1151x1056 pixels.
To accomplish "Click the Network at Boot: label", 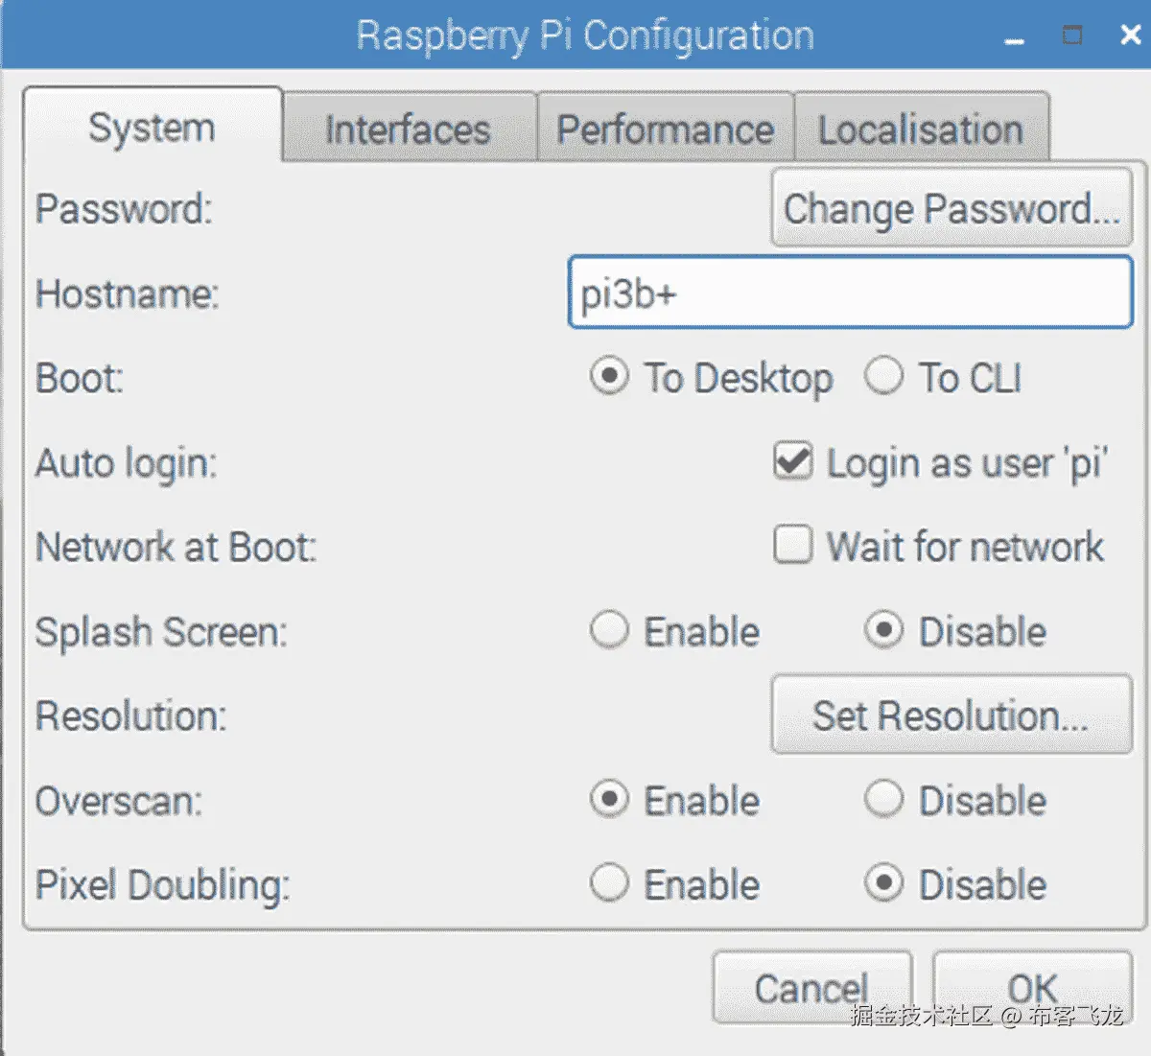I will (176, 547).
